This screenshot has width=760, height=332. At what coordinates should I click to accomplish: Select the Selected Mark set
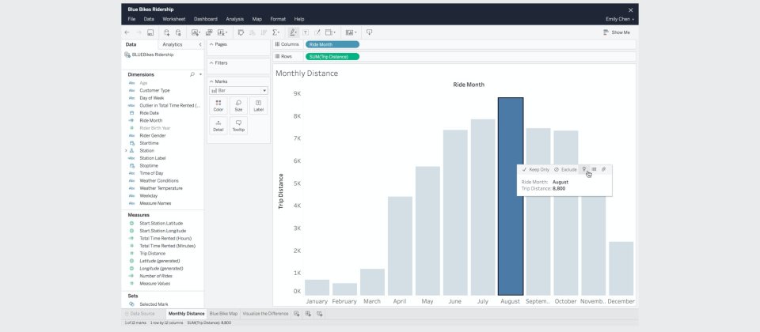[154, 304]
